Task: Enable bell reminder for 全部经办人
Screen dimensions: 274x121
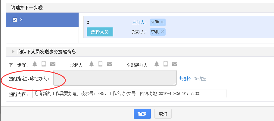Action: click(x=157, y=64)
